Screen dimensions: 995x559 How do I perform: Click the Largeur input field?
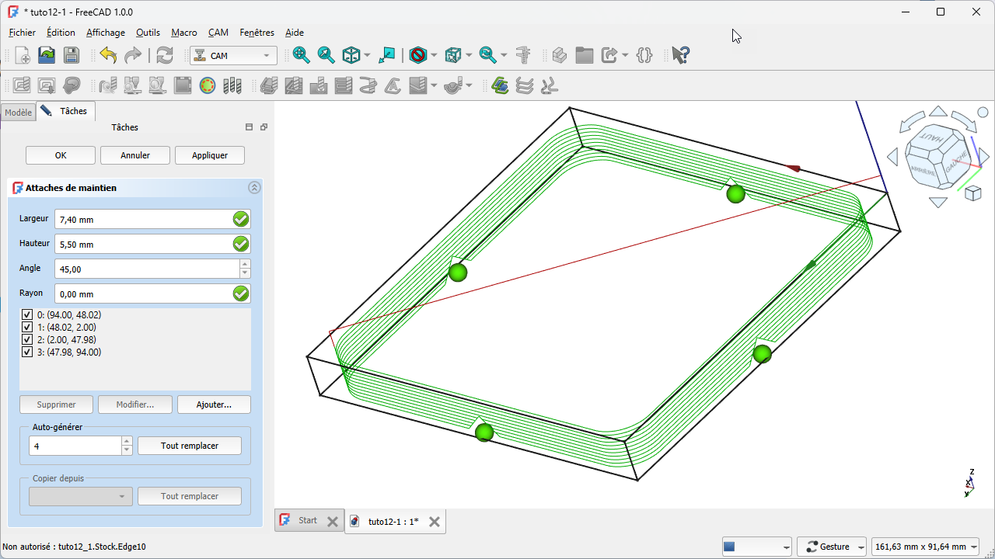tap(144, 220)
